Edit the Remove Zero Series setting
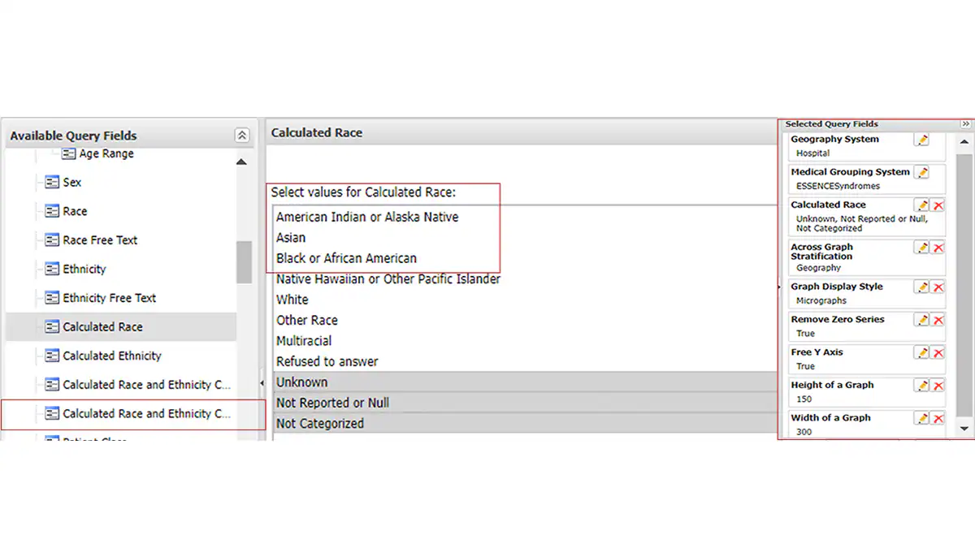Screen dimensions: 975x548 [x=923, y=320]
